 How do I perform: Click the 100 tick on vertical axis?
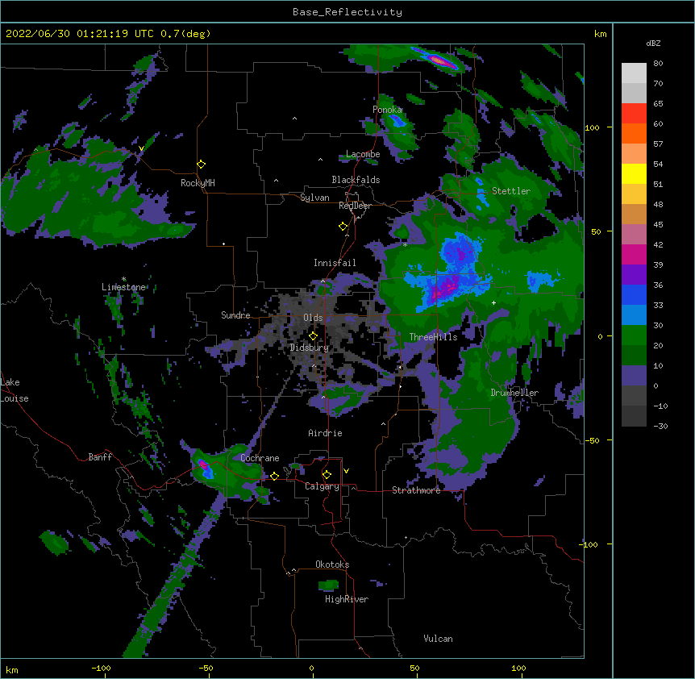(x=592, y=127)
